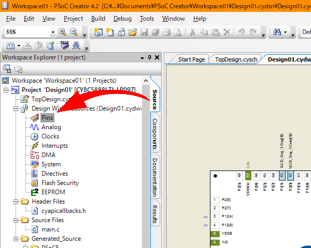Click the Find binoculars icon

point(277,32)
